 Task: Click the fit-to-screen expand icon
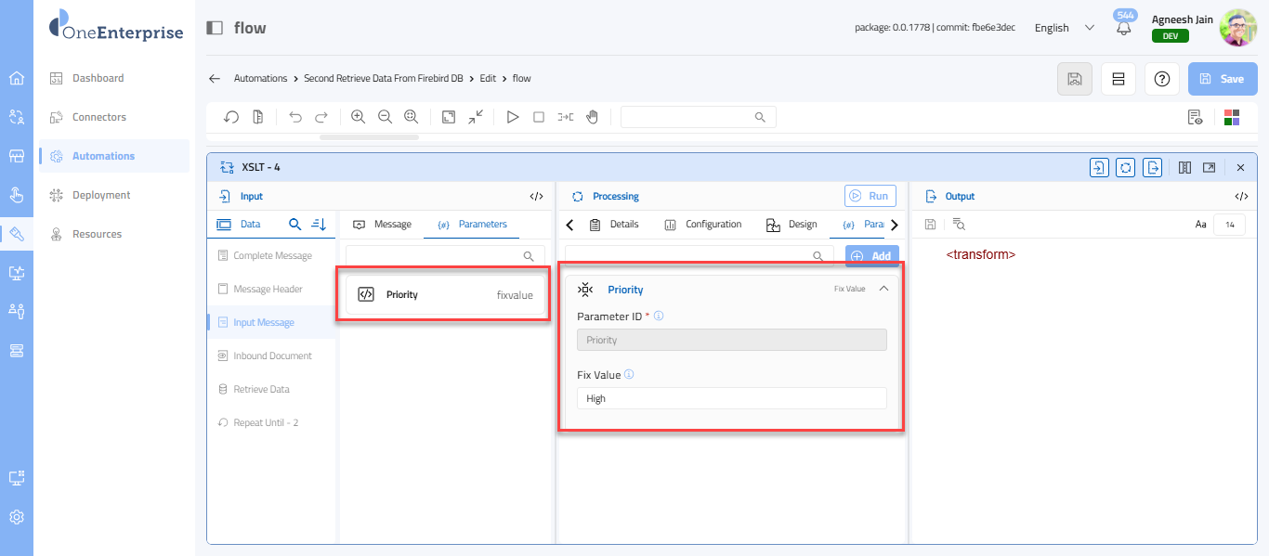click(x=449, y=117)
